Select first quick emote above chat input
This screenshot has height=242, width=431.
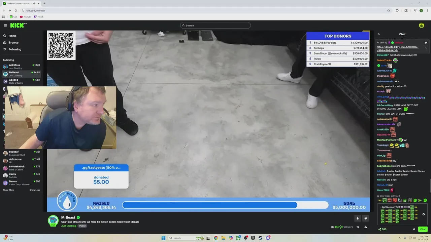(379, 200)
